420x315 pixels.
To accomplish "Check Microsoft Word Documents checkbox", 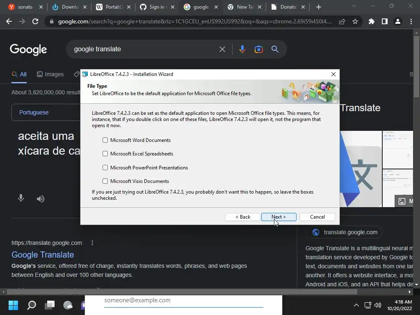I will (x=105, y=140).
